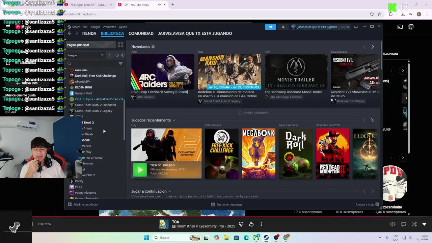Open the advanced filter options icon in library search
432x243 pixels.
pos(120,63)
